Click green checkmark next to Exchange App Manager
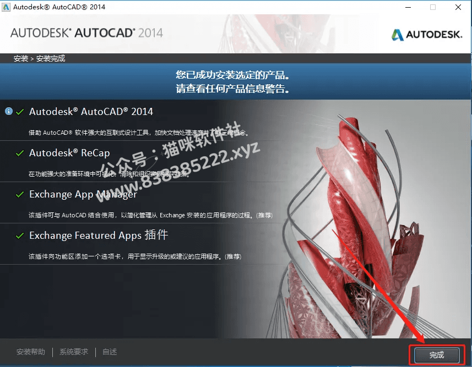This screenshot has width=472, height=367. pyautogui.click(x=20, y=194)
